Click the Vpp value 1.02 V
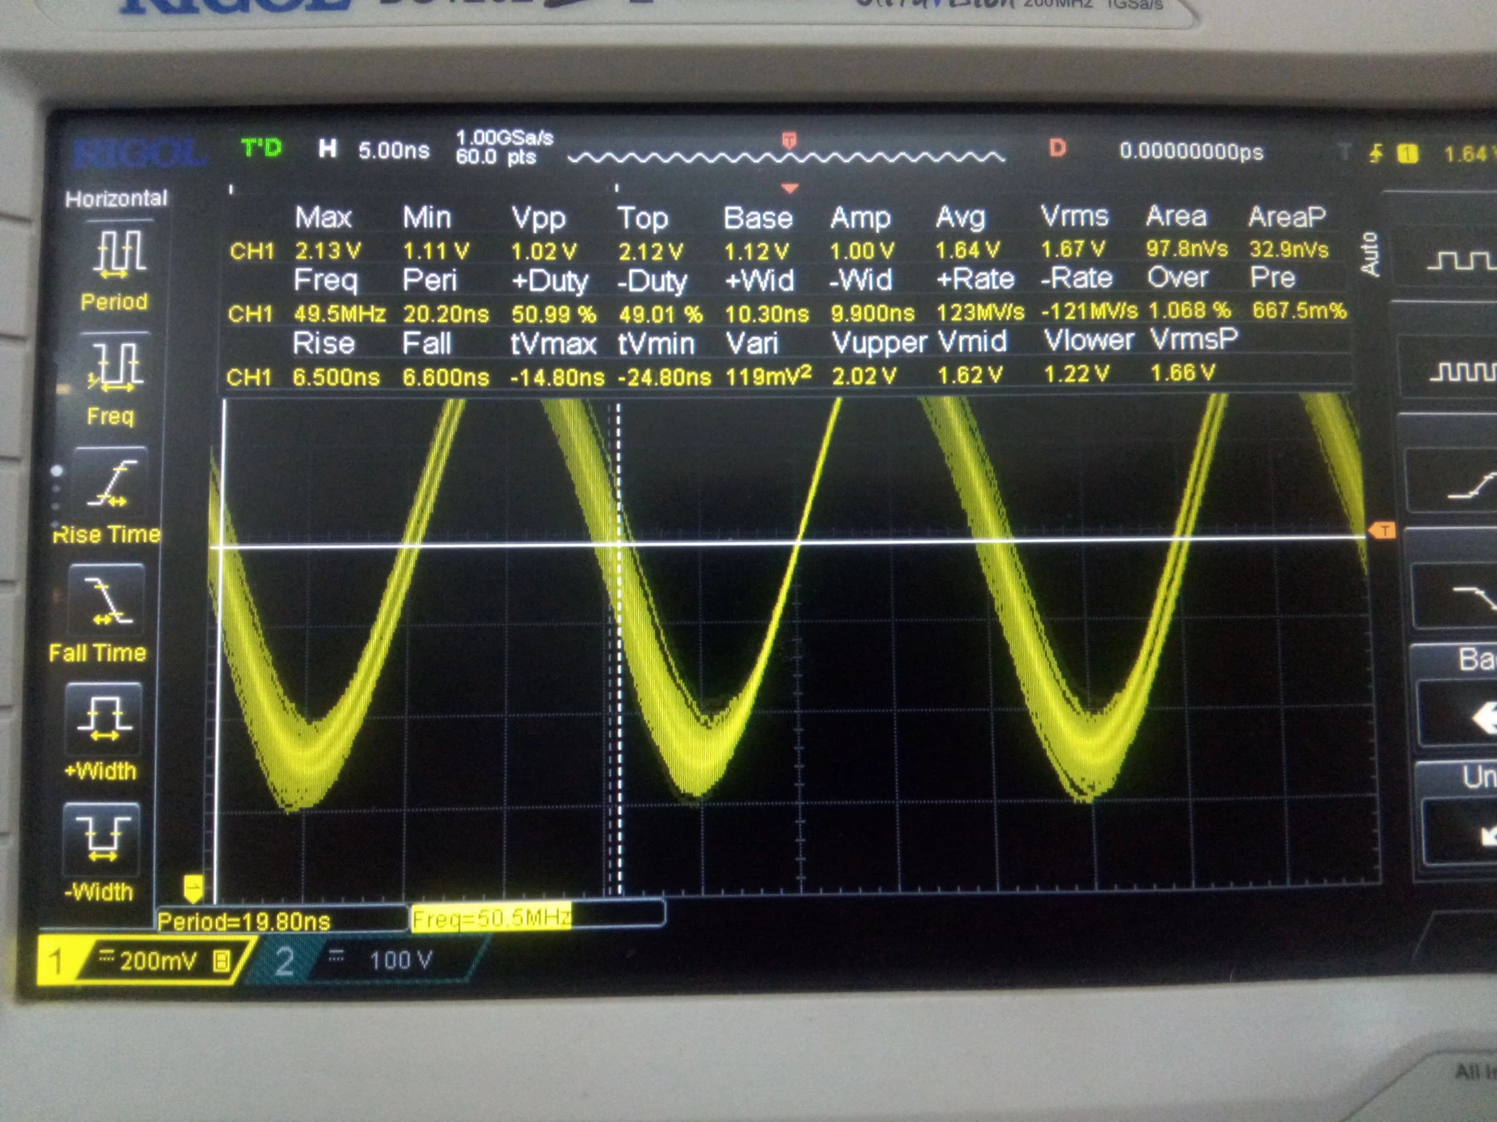 coord(543,252)
